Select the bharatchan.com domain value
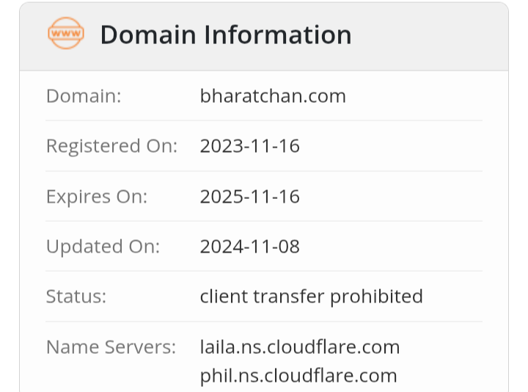Image resolution: width=528 pixels, height=392 pixels. pos(273,96)
